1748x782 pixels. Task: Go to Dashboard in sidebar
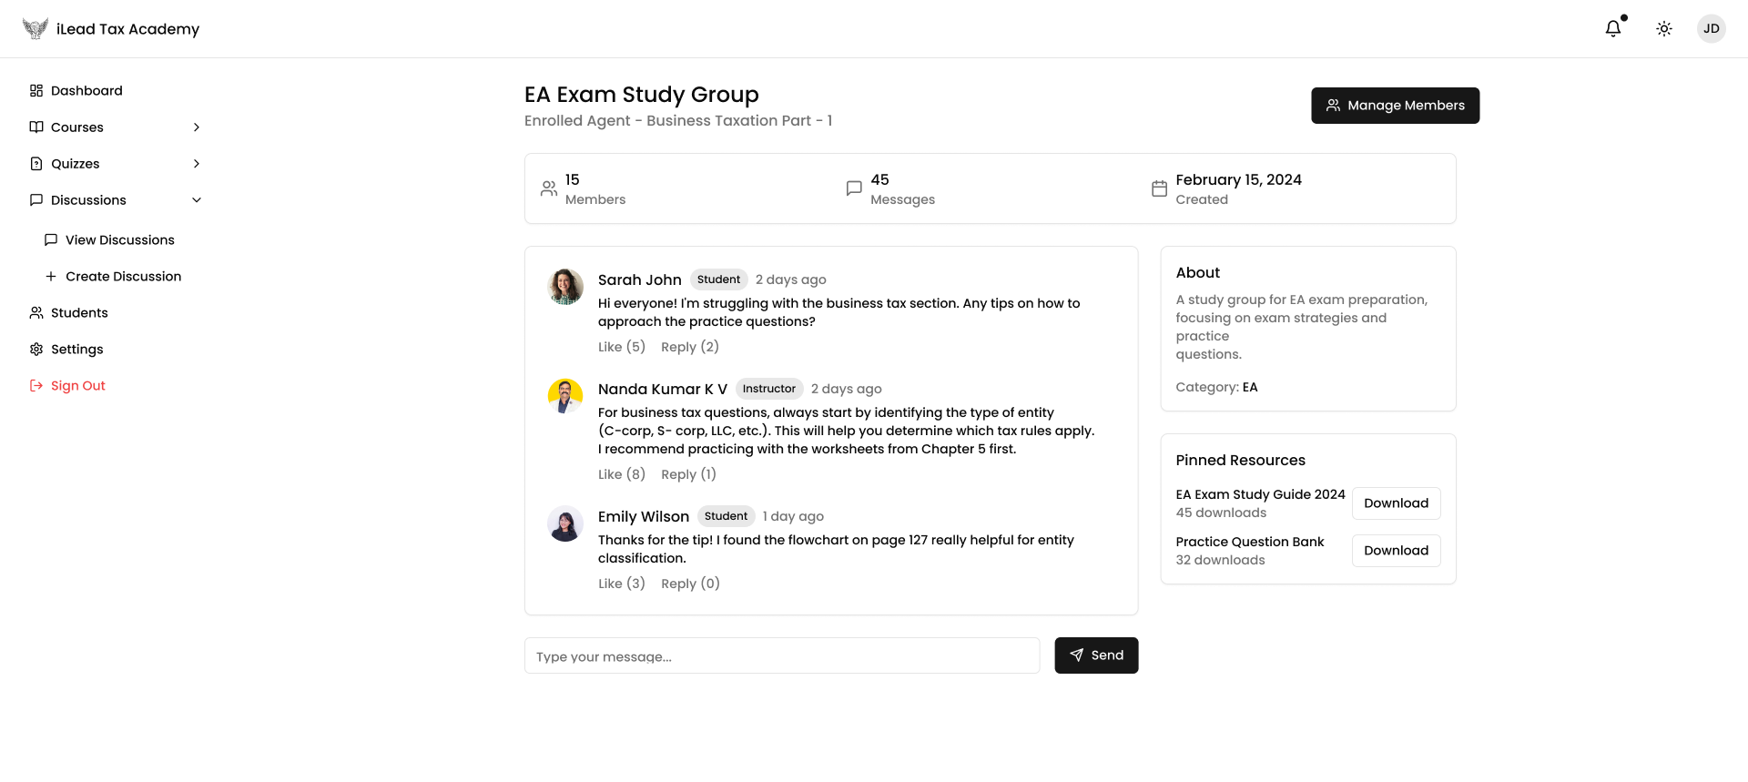click(x=86, y=91)
